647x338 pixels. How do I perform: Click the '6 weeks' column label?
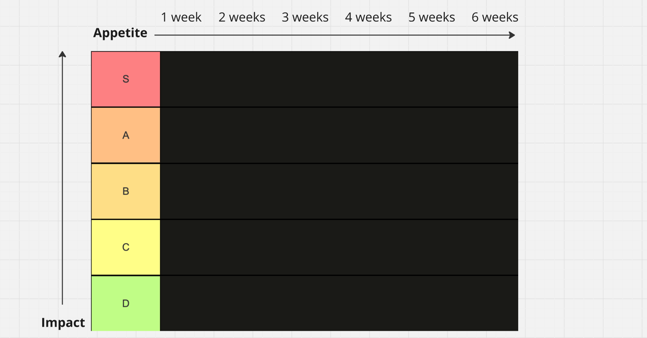pyautogui.click(x=495, y=17)
